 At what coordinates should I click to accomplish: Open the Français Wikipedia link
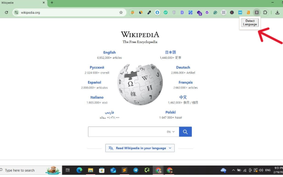[186, 82]
